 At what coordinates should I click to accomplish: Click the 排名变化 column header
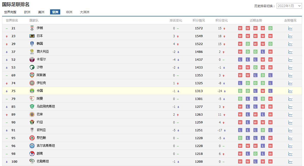pos(176,20)
